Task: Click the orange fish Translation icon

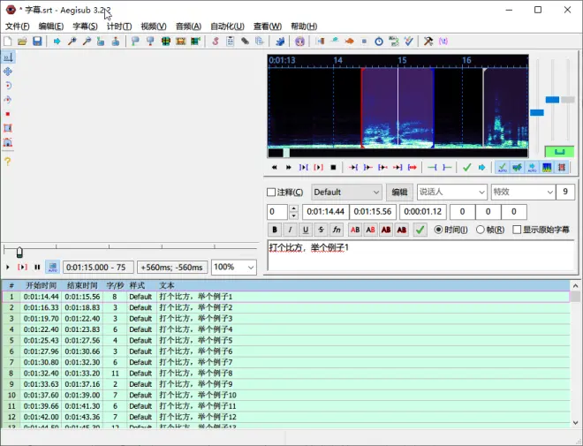Action: pyautogui.click(x=349, y=42)
